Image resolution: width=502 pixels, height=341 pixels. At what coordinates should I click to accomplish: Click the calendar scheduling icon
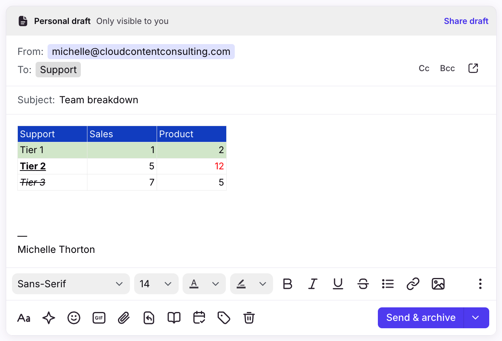(199, 318)
